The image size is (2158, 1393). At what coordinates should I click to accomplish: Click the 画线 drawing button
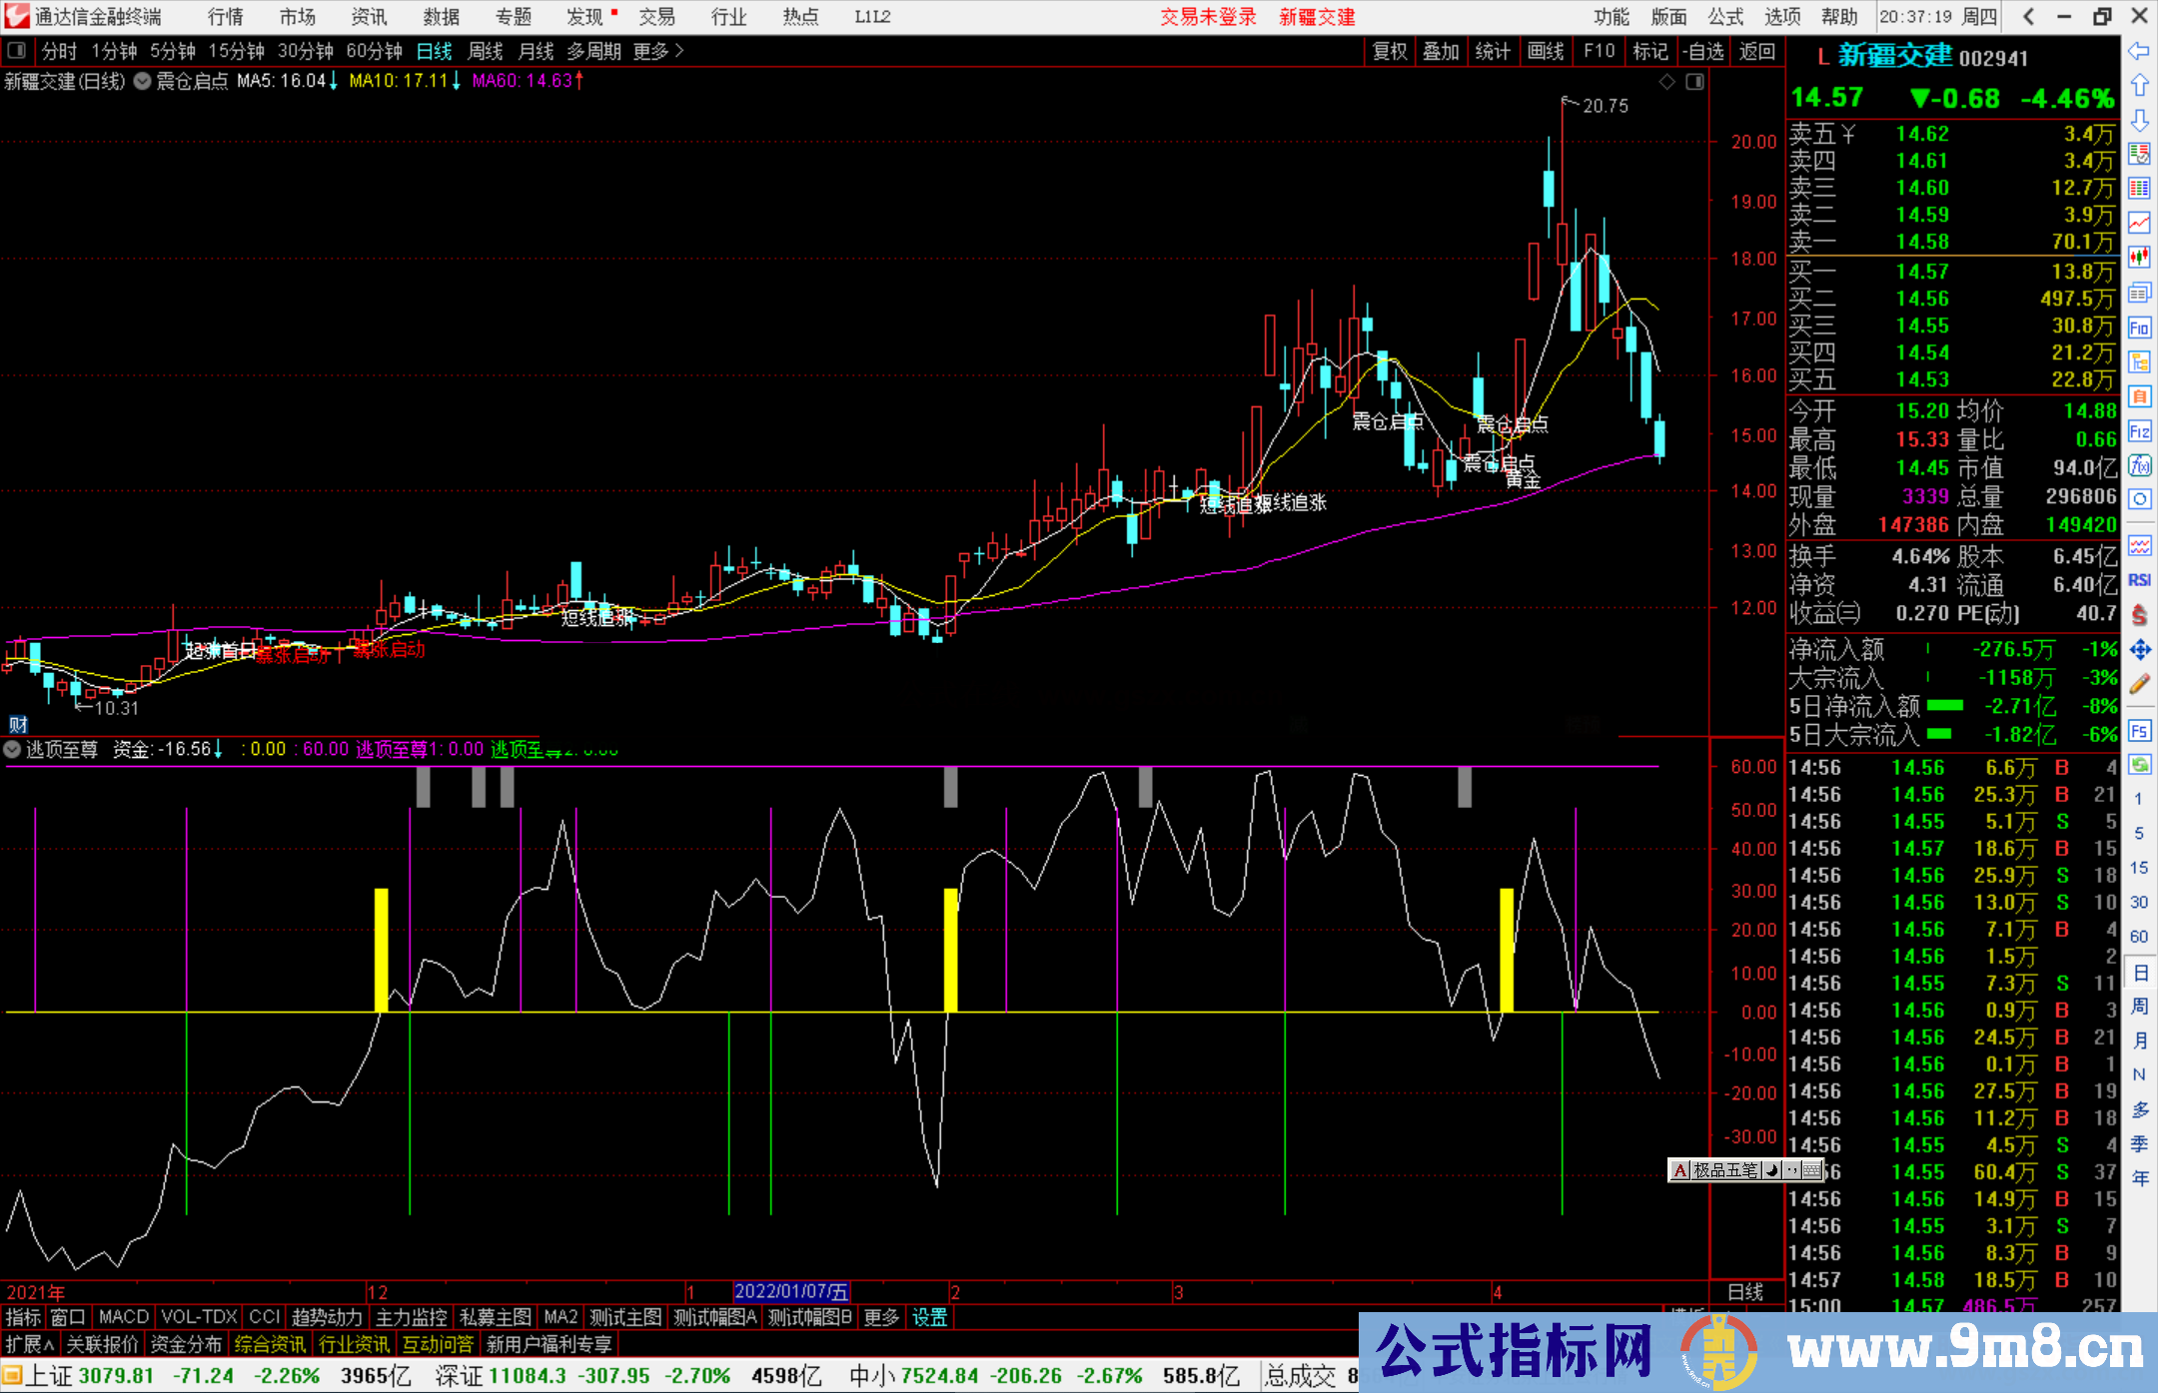tap(1545, 51)
